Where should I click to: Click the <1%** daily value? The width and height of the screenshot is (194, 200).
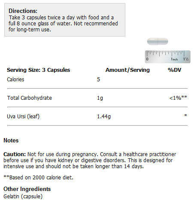pyautogui.click(x=178, y=98)
